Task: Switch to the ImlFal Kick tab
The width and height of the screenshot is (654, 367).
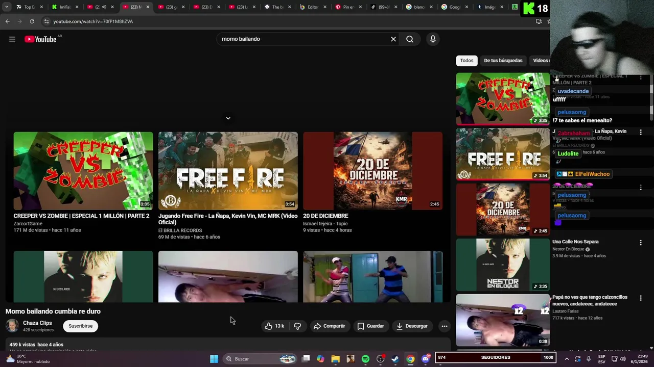Action: [65, 7]
